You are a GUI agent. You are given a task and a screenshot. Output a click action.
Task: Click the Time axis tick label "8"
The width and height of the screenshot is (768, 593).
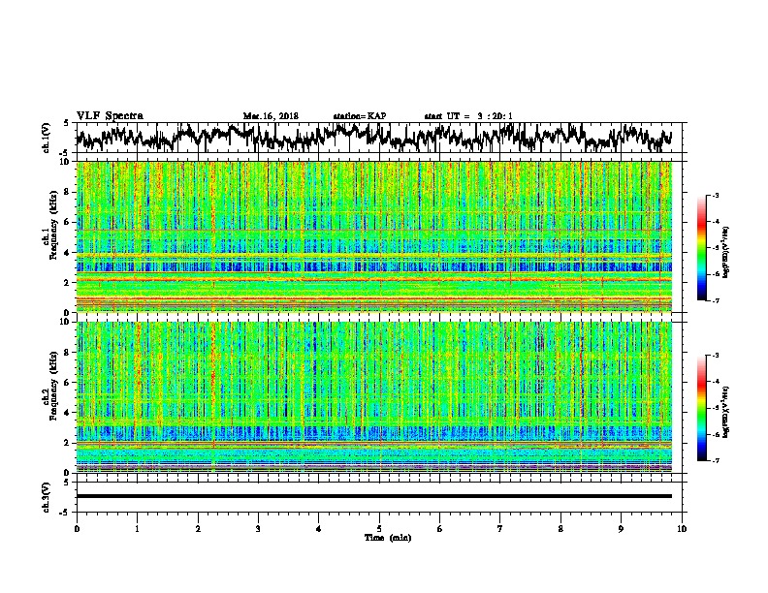click(x=560, y=529)
